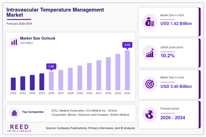Viewport: 206px width, 137px height.
Task: Click the 2032 axis label
Action: pyautogui.click(x=108, y=93)
